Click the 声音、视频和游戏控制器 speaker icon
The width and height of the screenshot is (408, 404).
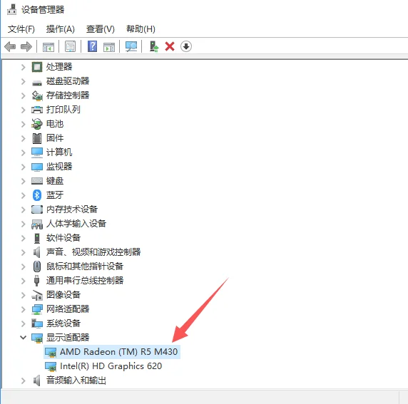coord(37,252)
